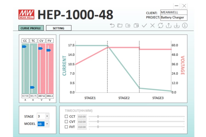The image size is (206, 137).
Task: Enable the FVT timeout checkbox
Action: [66, 127]
